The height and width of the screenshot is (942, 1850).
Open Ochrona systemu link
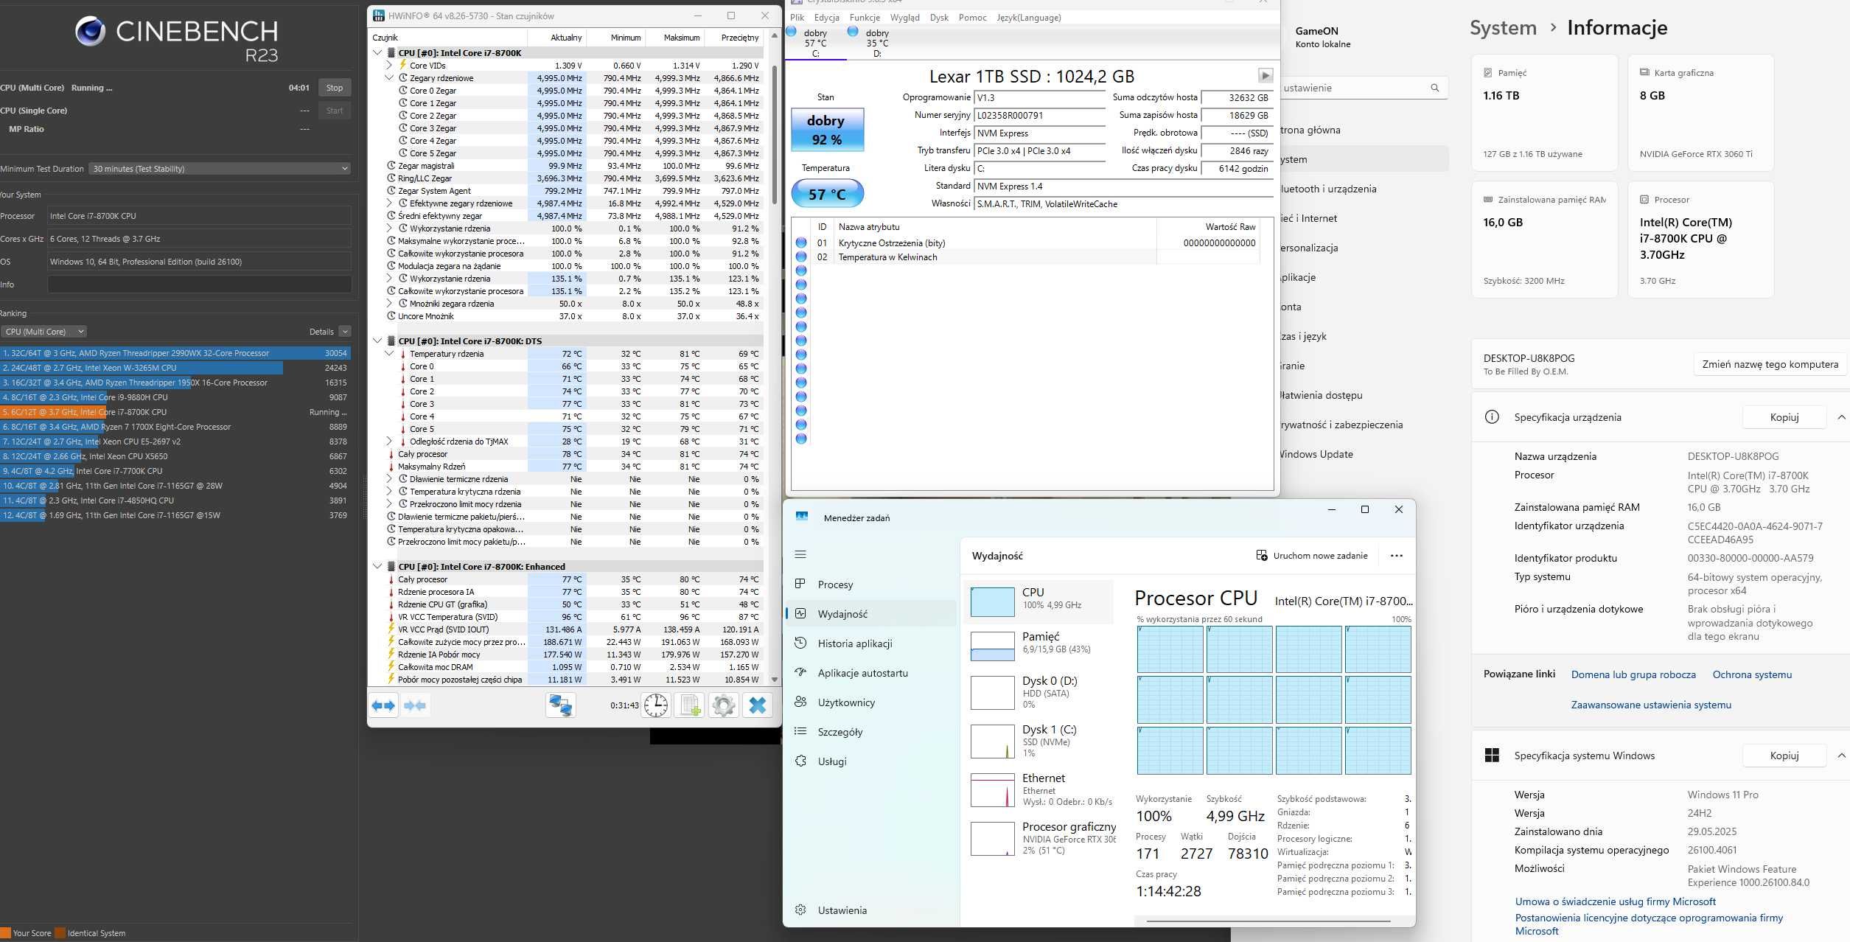[1752, 674]
